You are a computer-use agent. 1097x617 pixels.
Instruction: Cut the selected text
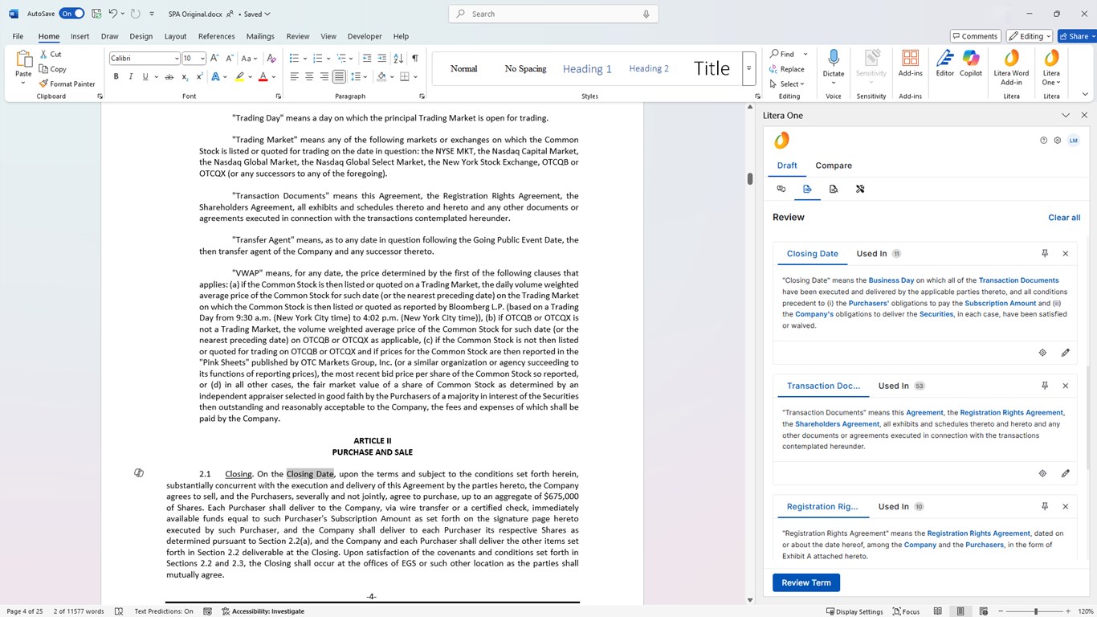51,55
